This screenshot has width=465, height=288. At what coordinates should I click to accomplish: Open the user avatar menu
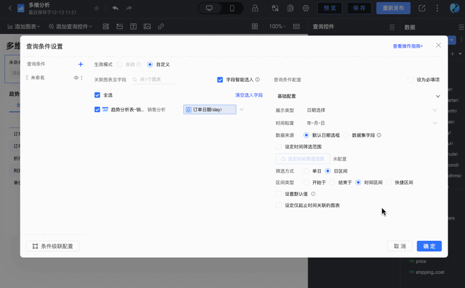(x=454, y=8)
